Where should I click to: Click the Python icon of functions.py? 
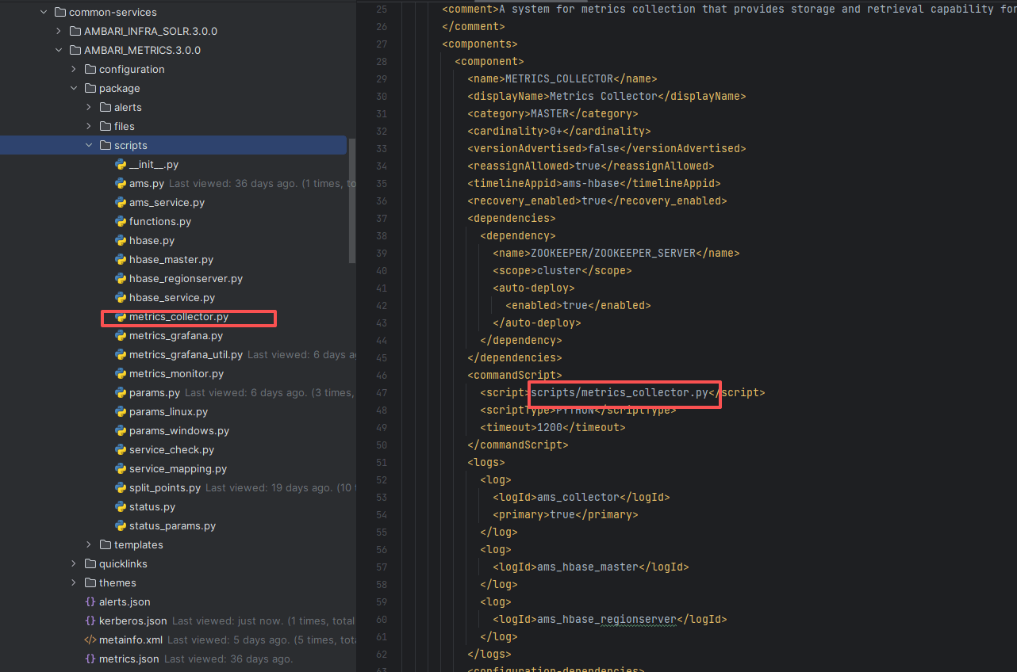point(121,222)
